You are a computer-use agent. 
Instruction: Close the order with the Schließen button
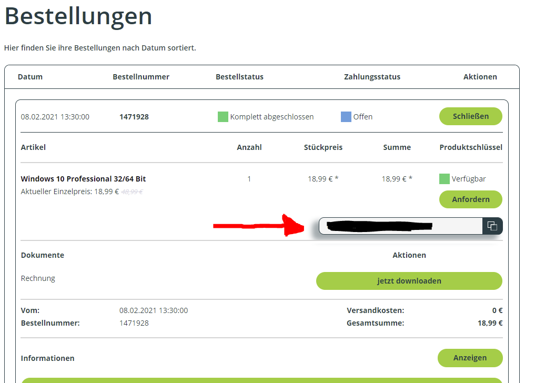[x=470, y=116]
